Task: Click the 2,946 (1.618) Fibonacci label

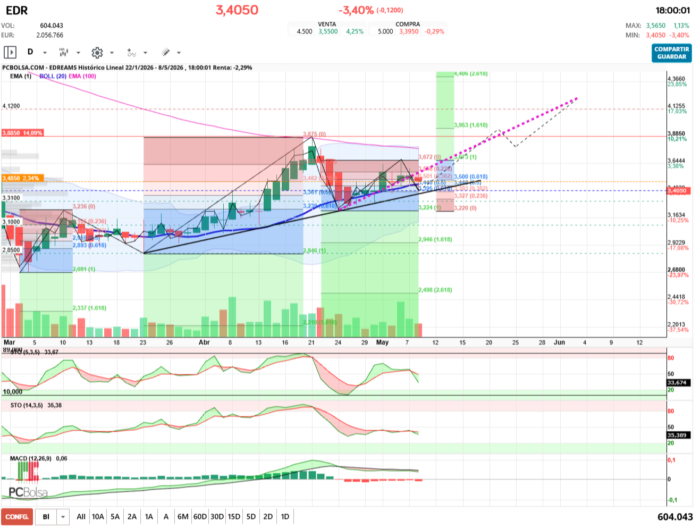Action: point(435,239)
